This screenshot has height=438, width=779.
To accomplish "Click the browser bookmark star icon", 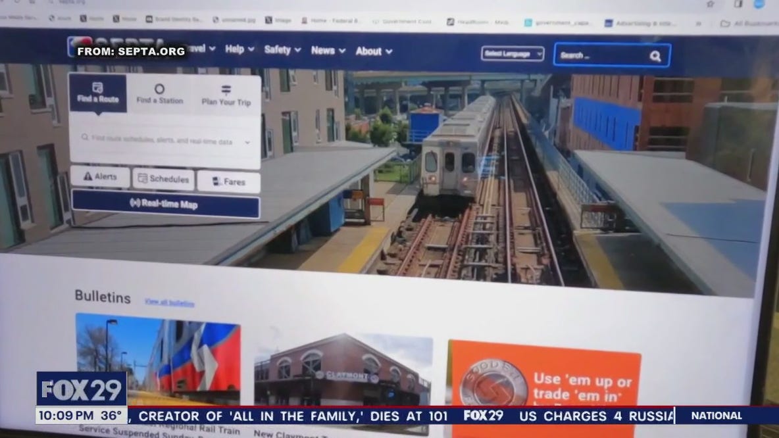I will pos(711,4).
